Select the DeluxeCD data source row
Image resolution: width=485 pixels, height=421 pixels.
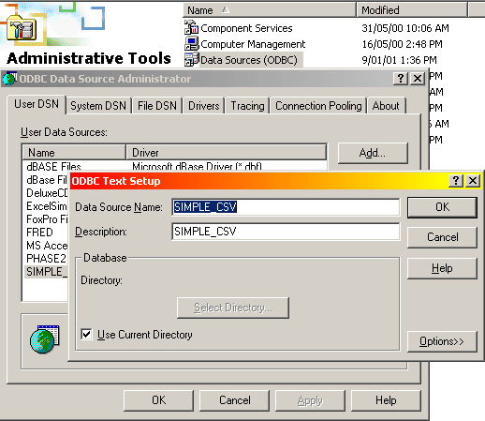click(x=47, y=193)
